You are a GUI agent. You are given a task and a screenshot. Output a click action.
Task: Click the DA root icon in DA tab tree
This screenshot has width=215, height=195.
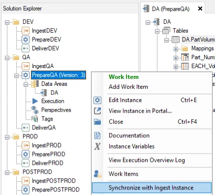pyautogui.click(x=156, y=22)
